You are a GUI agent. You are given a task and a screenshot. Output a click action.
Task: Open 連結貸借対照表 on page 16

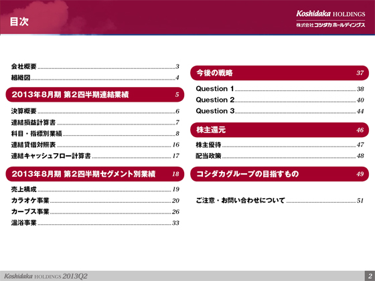pos(95,145)
